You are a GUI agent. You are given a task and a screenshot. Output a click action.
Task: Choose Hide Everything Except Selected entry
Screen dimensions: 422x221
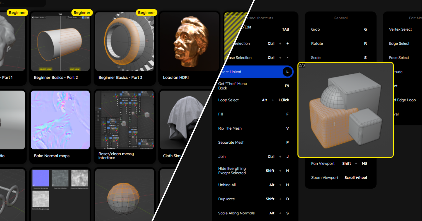coord(232,171)
